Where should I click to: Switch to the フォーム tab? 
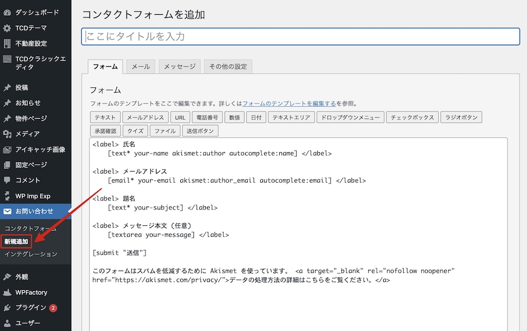(105, 66)
